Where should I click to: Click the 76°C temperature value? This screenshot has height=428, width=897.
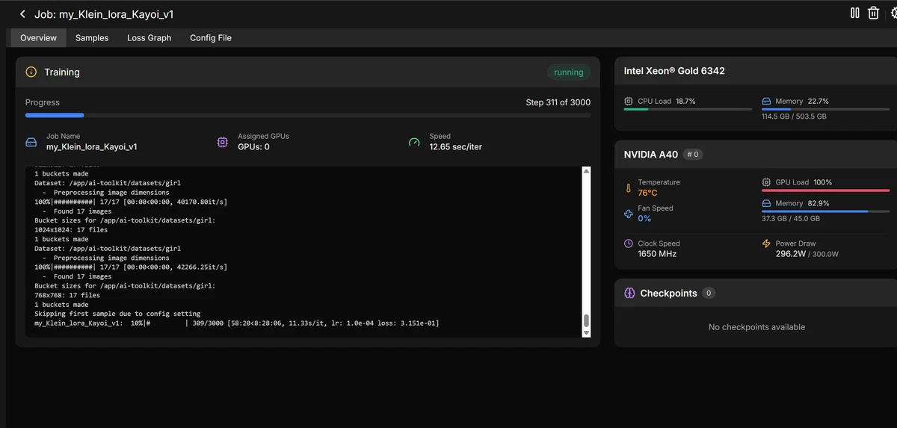[647, 193]
